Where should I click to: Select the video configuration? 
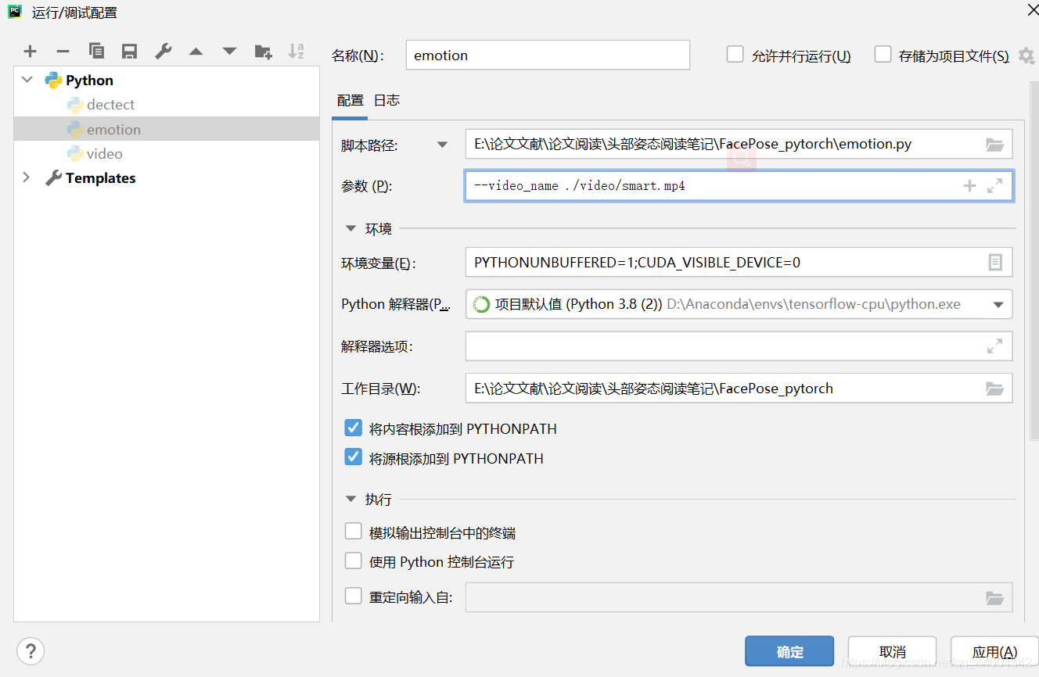click(x=167, y=153)
